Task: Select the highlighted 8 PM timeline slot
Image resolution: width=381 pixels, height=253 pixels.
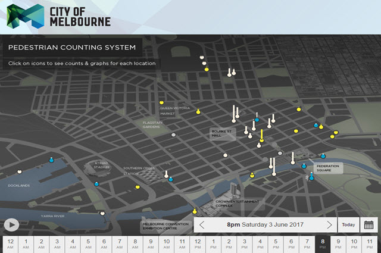Action: 322,243
